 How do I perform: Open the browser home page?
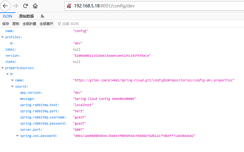click(x=35, y=6)
